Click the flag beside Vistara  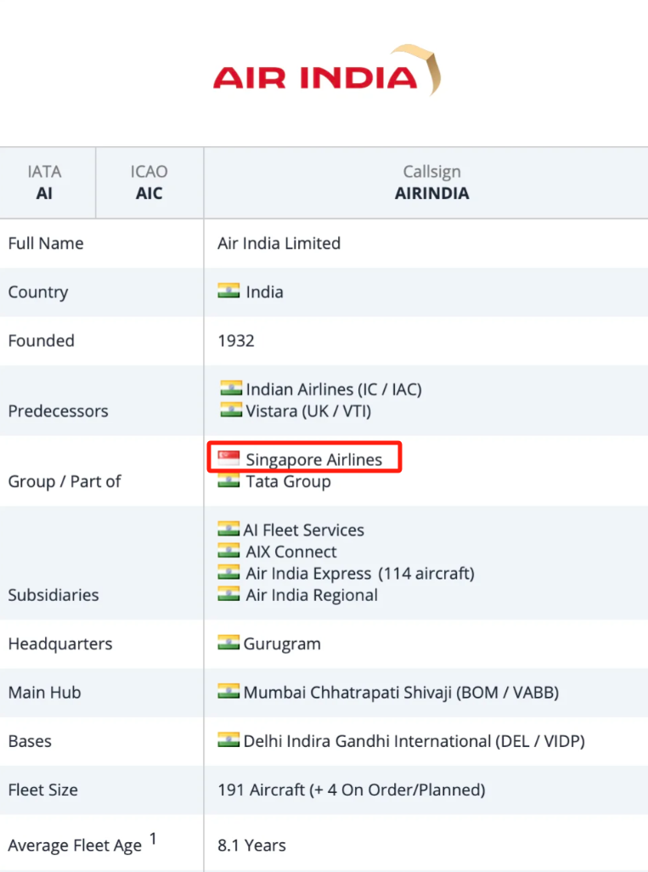point(231,410)
